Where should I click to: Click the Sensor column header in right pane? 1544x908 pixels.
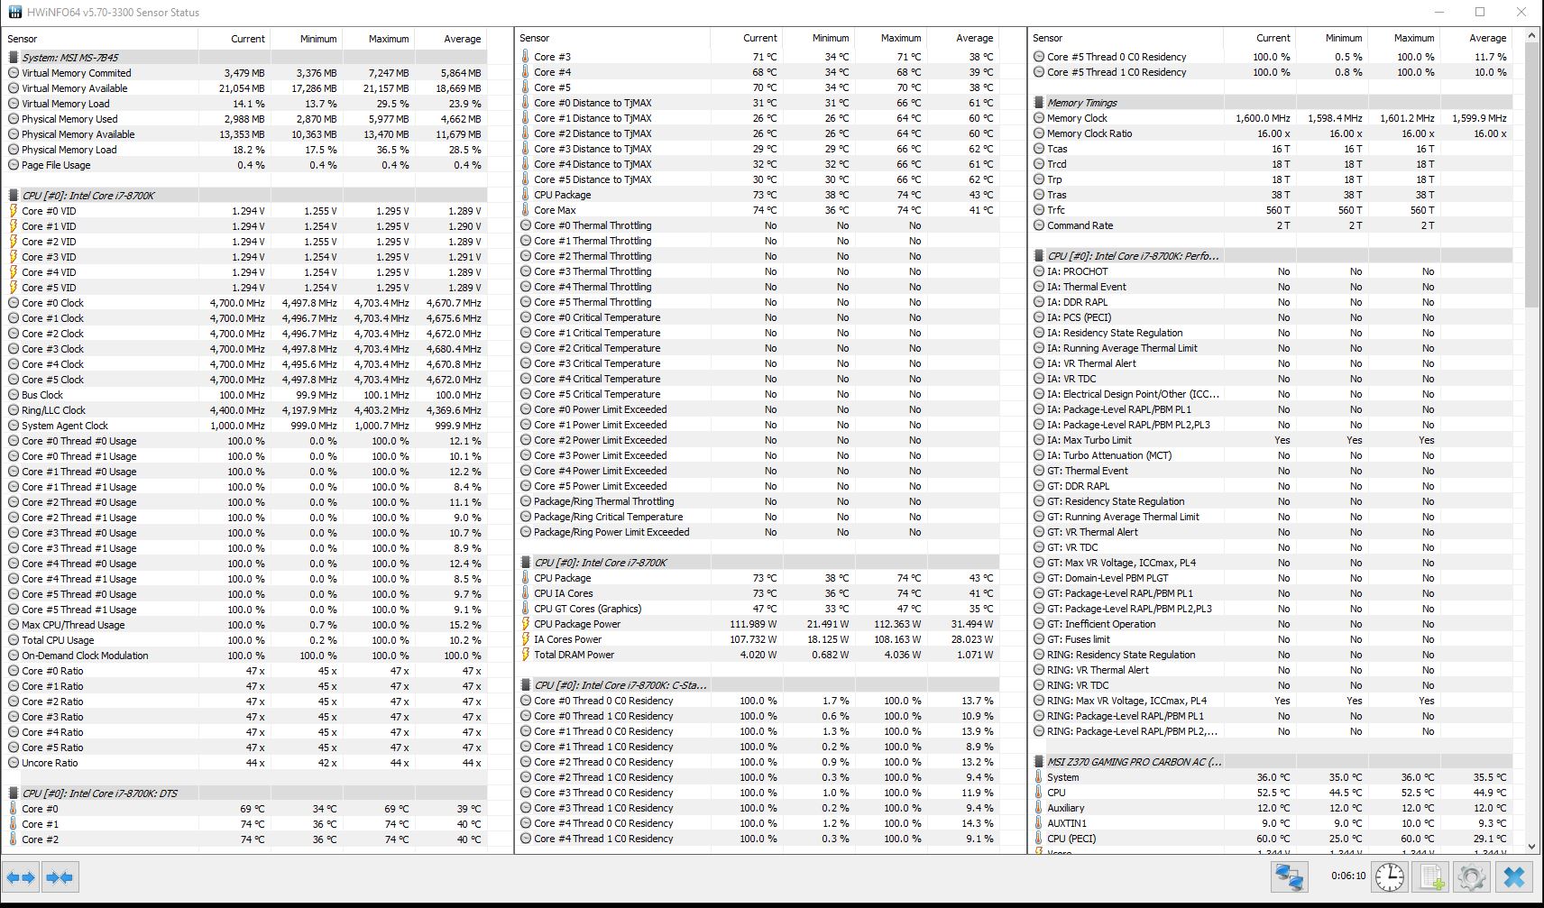(x=1126, y=38)
